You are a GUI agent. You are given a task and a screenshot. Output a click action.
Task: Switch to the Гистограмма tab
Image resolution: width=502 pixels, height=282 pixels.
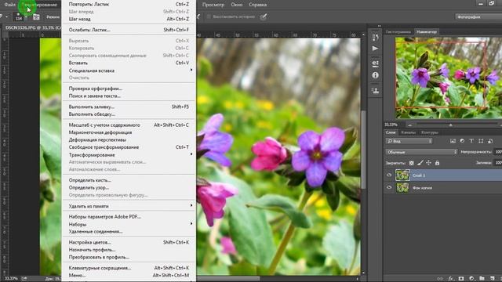pyautogui.click(x=398, y=31)
